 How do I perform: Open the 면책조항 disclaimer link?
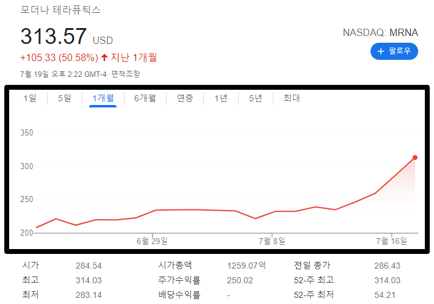[x=126, y=74]
